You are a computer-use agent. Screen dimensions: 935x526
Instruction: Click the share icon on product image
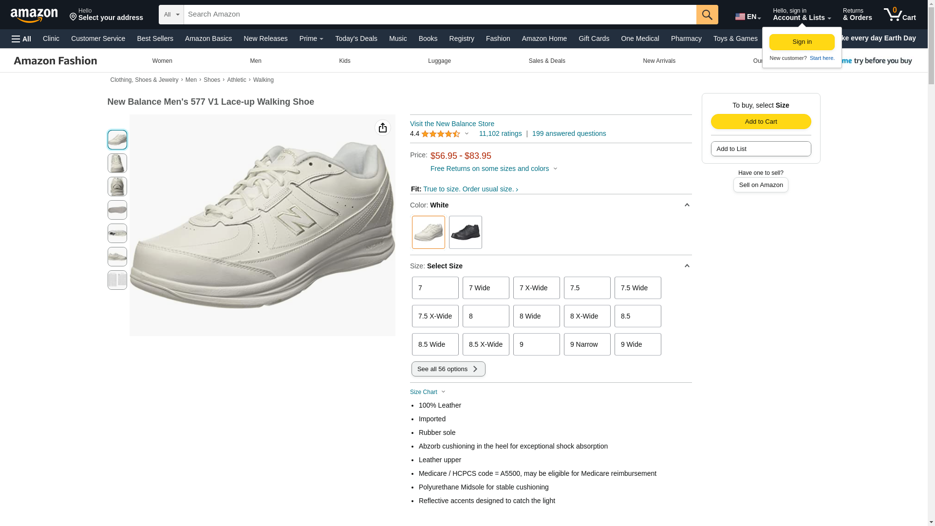pos(382,128)
